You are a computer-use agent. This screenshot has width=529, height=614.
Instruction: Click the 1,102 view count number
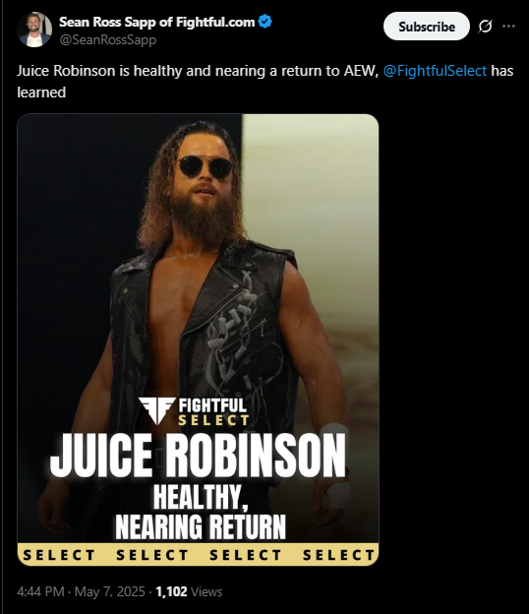(x=171, y=591)
